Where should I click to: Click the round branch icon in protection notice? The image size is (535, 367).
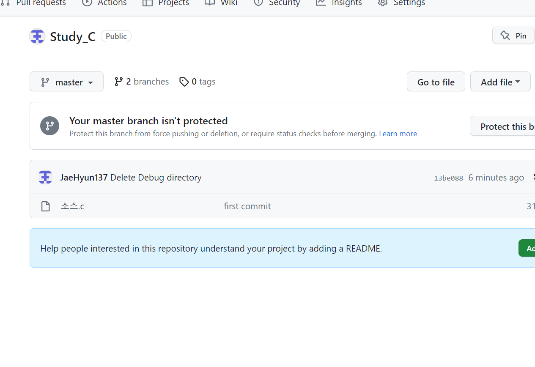[x=49, y=126]
